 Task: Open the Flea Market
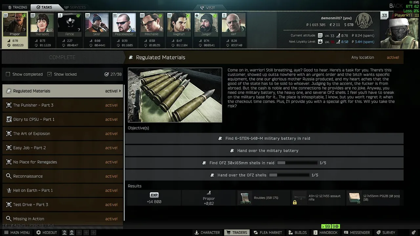tap(268, 232)
